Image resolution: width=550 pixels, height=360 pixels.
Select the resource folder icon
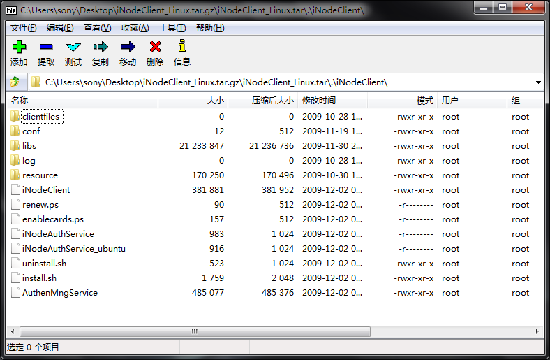15,175
